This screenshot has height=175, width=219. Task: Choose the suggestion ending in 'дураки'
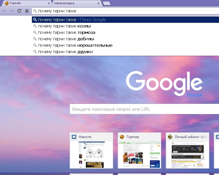point(125,52)
